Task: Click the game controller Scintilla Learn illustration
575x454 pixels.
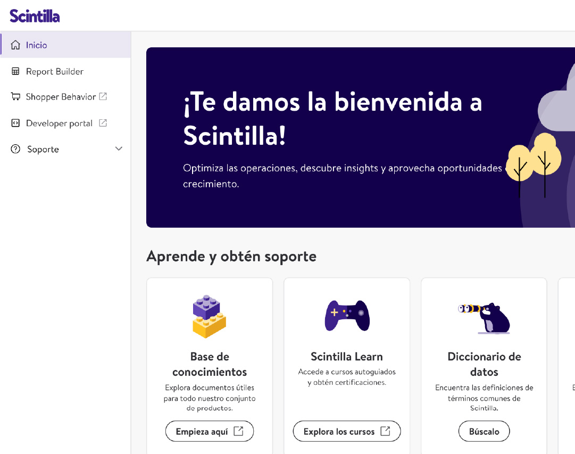Action: click(x=347, y=315)
